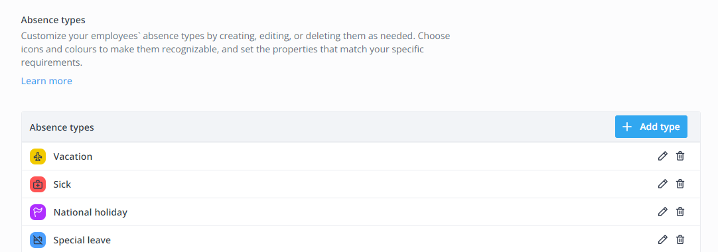Image resolution: width=718 pixels, height=252 pixels.
Task: Click the red medical kit Sick icon
Action: (38, 184)
